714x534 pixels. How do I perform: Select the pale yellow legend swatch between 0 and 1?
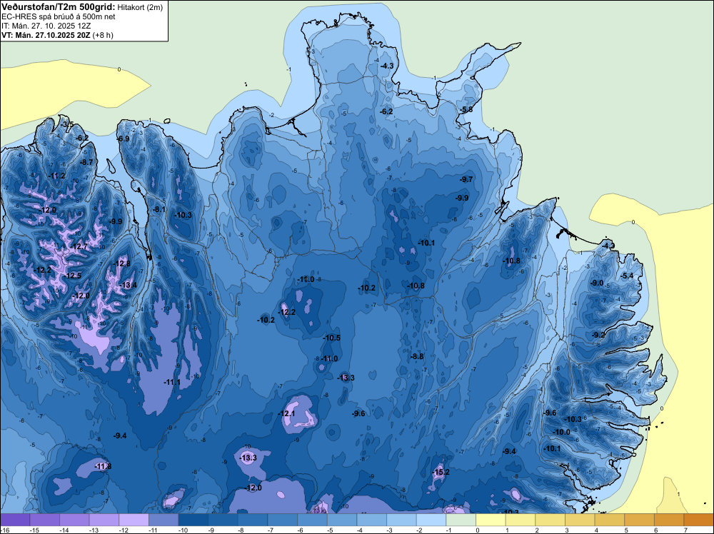tap(491, 520)
